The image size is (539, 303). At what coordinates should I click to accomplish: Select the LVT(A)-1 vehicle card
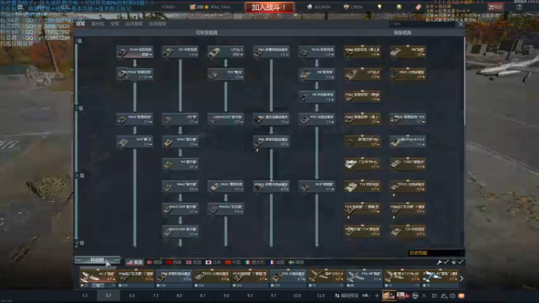pyautogui.click(x=226, y=52)
